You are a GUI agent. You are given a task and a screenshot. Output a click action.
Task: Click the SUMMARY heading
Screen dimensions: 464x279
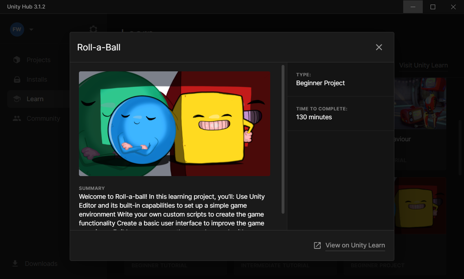tap(92, 188)
